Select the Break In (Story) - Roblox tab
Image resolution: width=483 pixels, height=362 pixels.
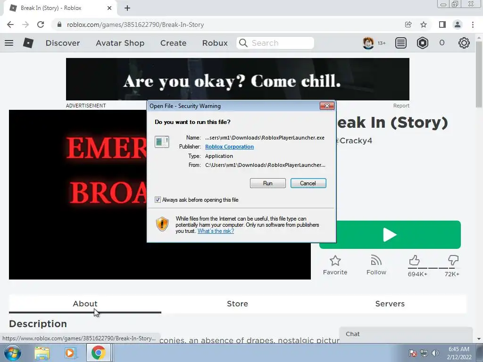[60, 8]
